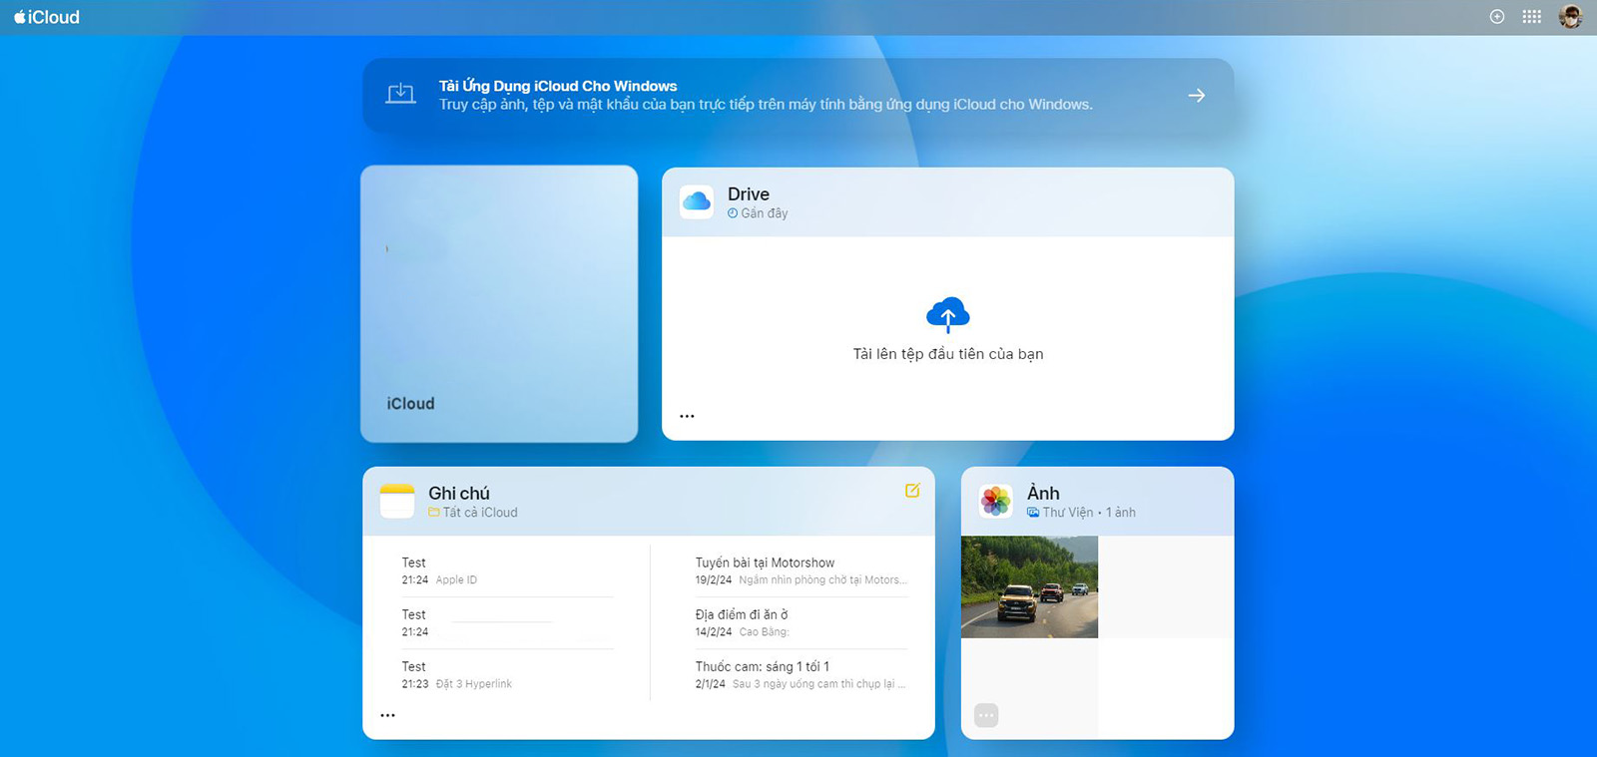
Task: Open the note 'Thuốc cam: sáng 1 tối 1'
Action: pyautogui.click(x=801, y=674)
